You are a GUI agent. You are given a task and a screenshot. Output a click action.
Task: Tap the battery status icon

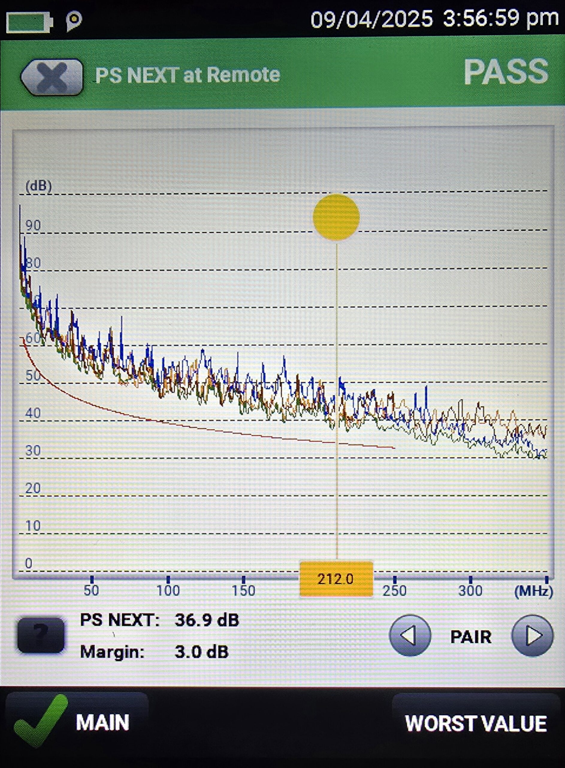pyautogui.click(x=29, y=22)
